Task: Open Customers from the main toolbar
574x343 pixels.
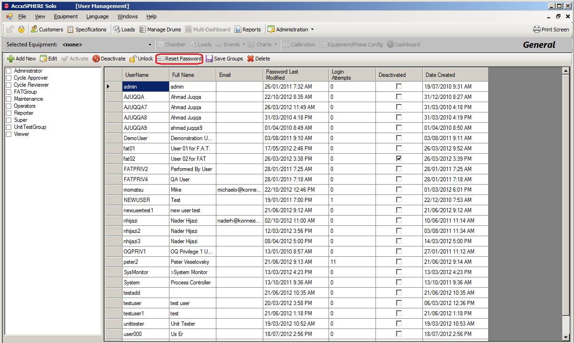Action: click(x=46, y=30)
